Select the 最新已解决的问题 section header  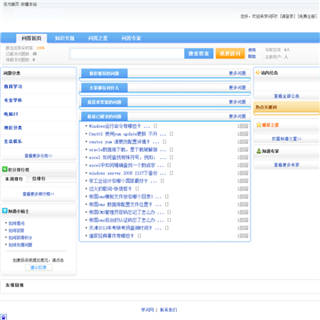point(104,116)
